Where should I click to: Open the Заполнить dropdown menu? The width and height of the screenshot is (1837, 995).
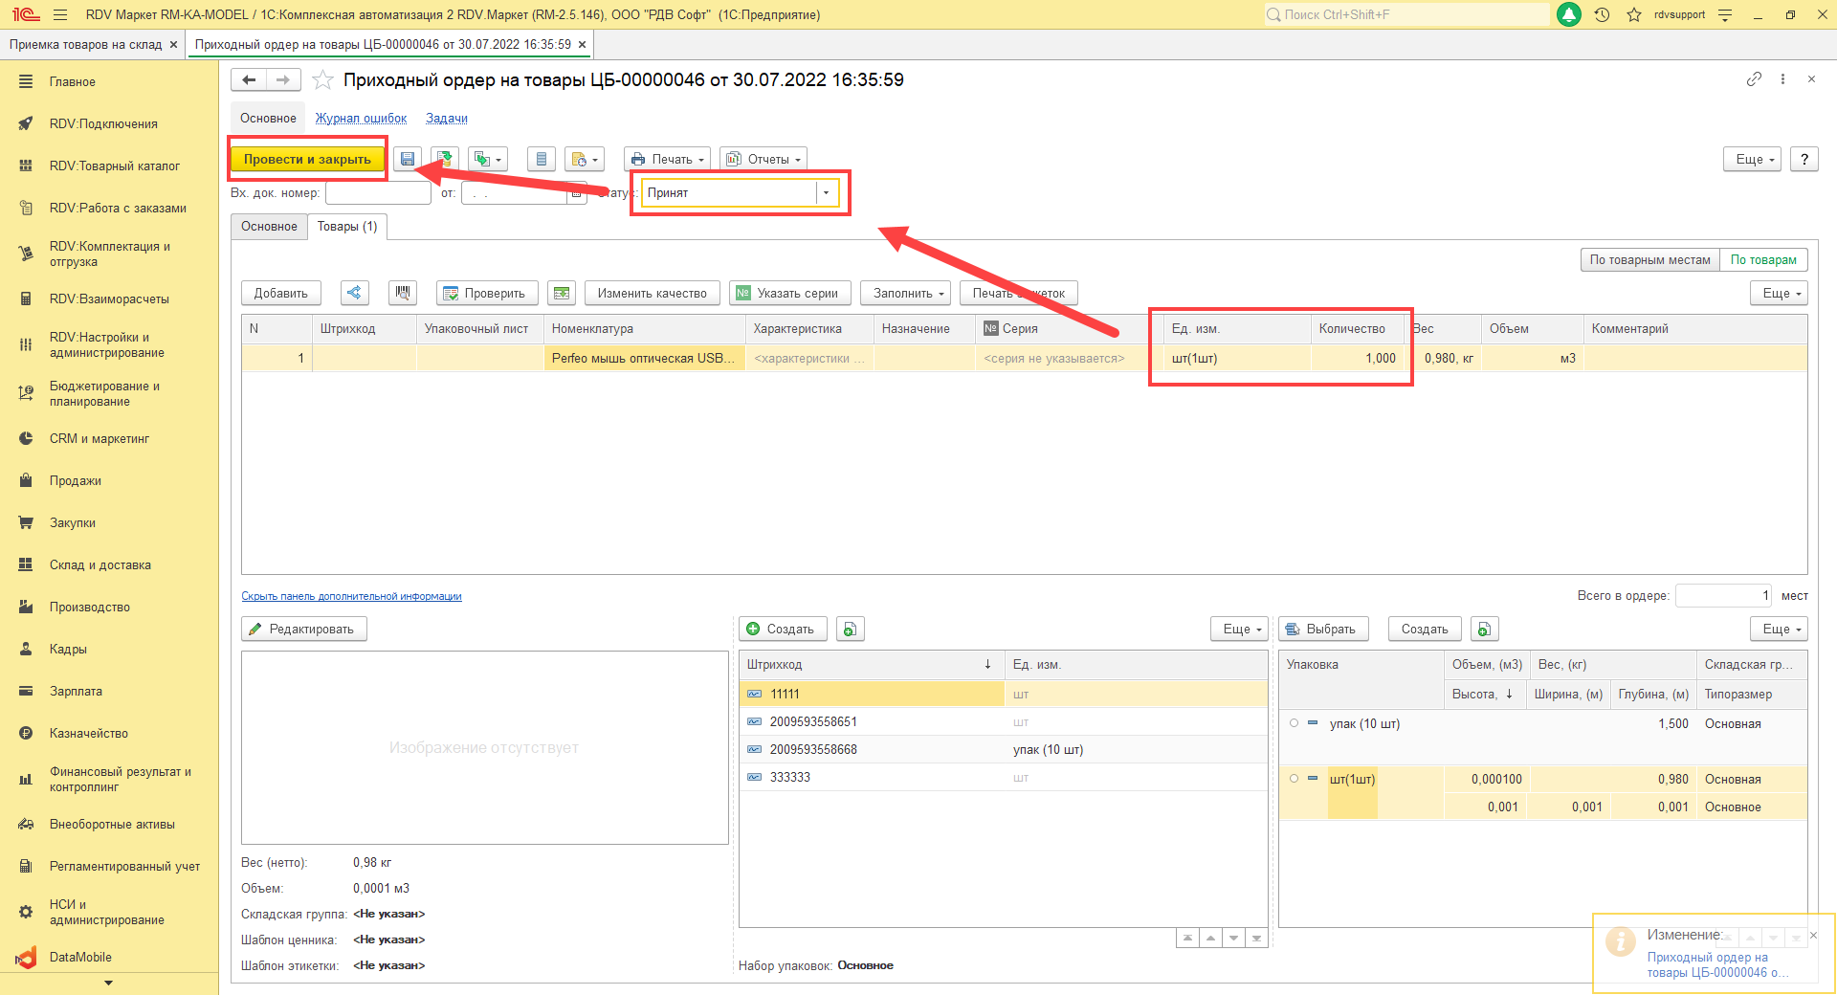905,293
